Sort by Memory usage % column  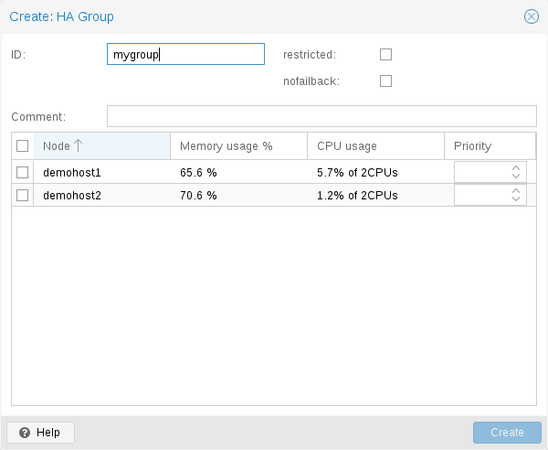click(x=237, y=146)
